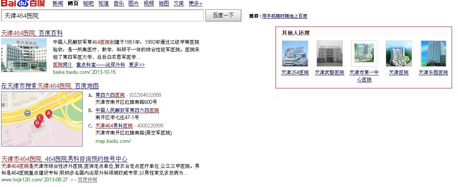Click address text 南开区李七庄47-1号
The height and width of the screenshot is (187, 458).
[117, 117]
